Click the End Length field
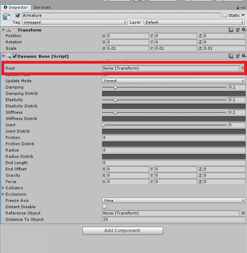Image resolution: width=247 pixels, height=253 pixels. [x=174, y=163]
